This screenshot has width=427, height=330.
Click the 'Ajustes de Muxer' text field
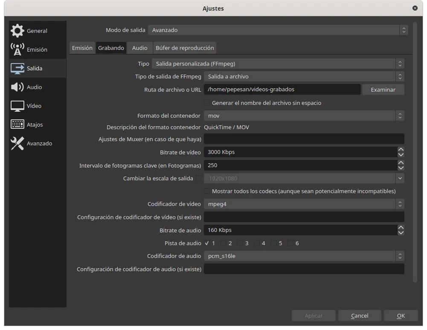303,139
